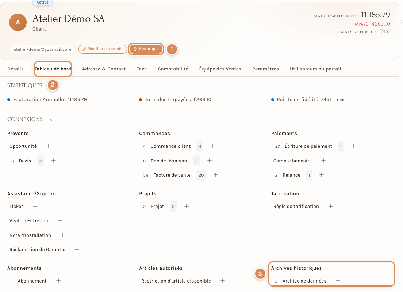The image size is (403, 292).
Task: Go to the Taxe tab
Action: click(142, 69)
